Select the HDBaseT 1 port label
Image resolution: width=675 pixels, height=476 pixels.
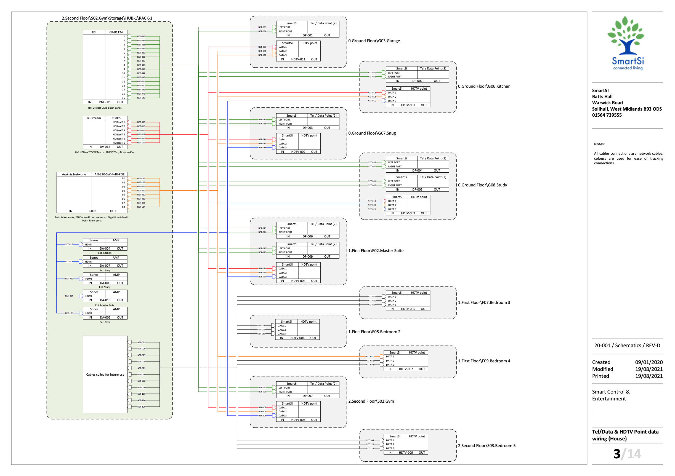pos(119,122)
